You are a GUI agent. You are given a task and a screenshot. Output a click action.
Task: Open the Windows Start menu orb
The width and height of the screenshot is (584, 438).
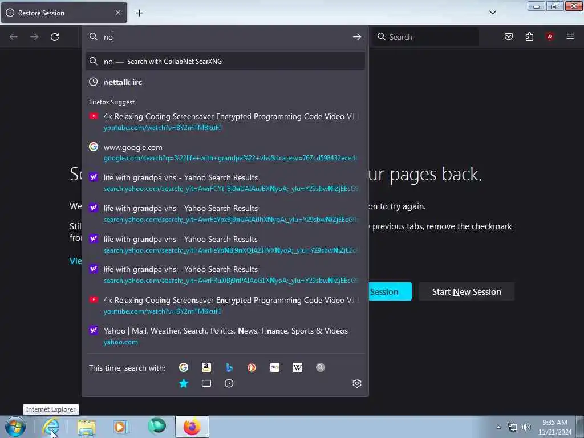pyautogui.click(x=15, y=427)
